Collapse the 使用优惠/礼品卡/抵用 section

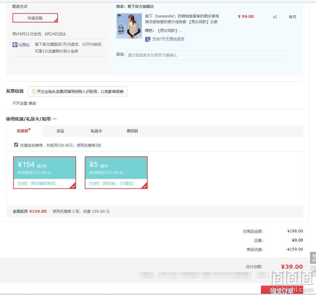click(54, 119)
